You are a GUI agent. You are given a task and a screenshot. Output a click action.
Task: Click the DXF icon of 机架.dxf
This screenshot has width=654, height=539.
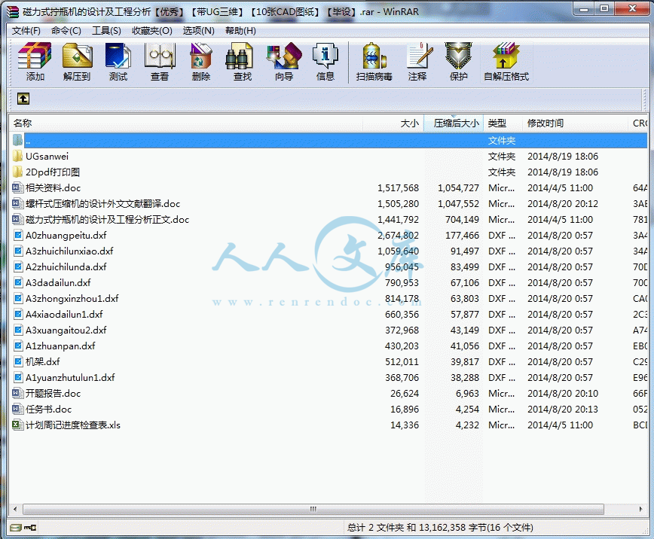point(18,361)
